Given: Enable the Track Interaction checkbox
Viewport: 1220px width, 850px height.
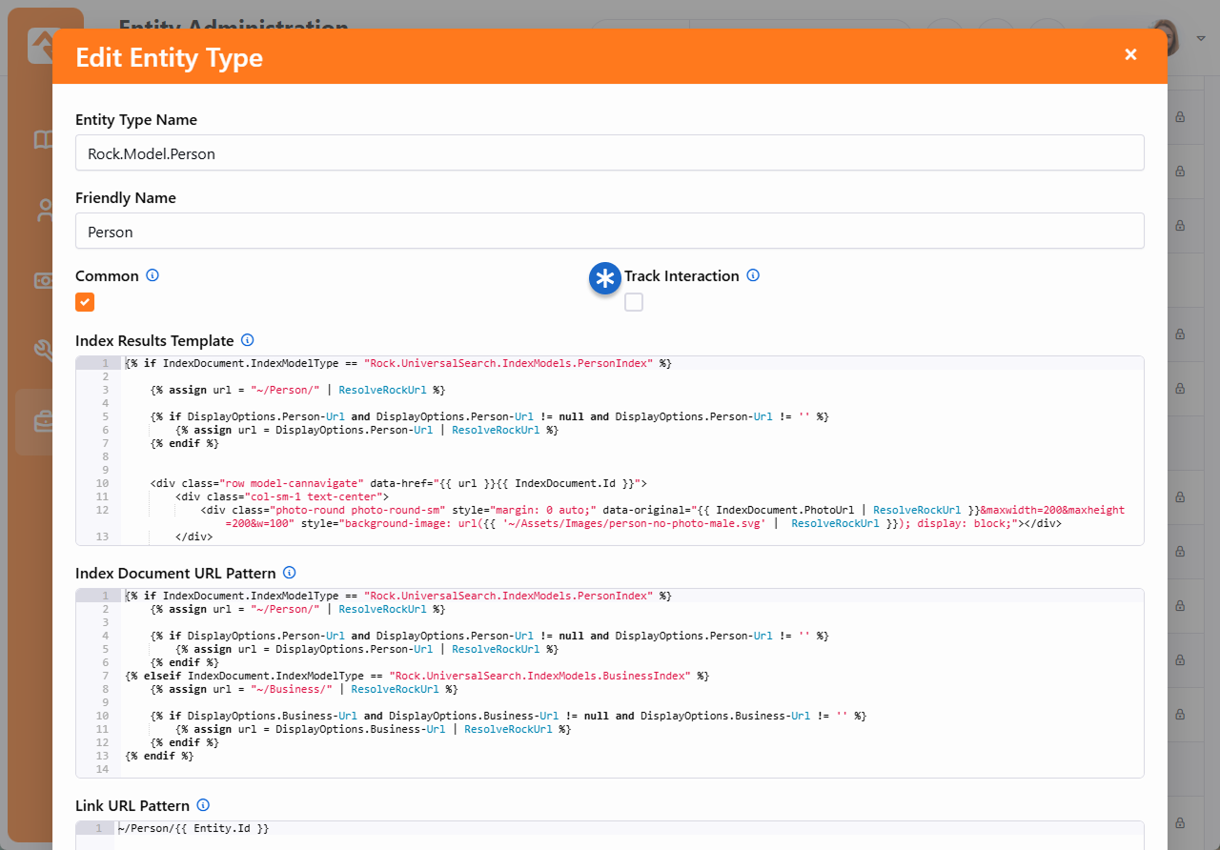Looking at the screenshot, I should pyautogui.click(x=634, y=302).
